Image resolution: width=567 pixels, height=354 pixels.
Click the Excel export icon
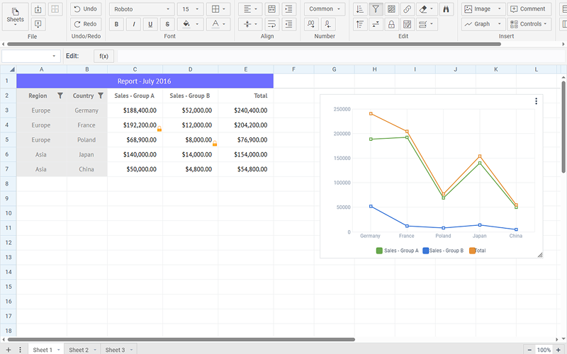tap(38, 24)
